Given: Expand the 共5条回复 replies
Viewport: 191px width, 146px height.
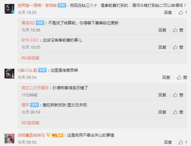Looking at the screenshot, I should [30, 123].
